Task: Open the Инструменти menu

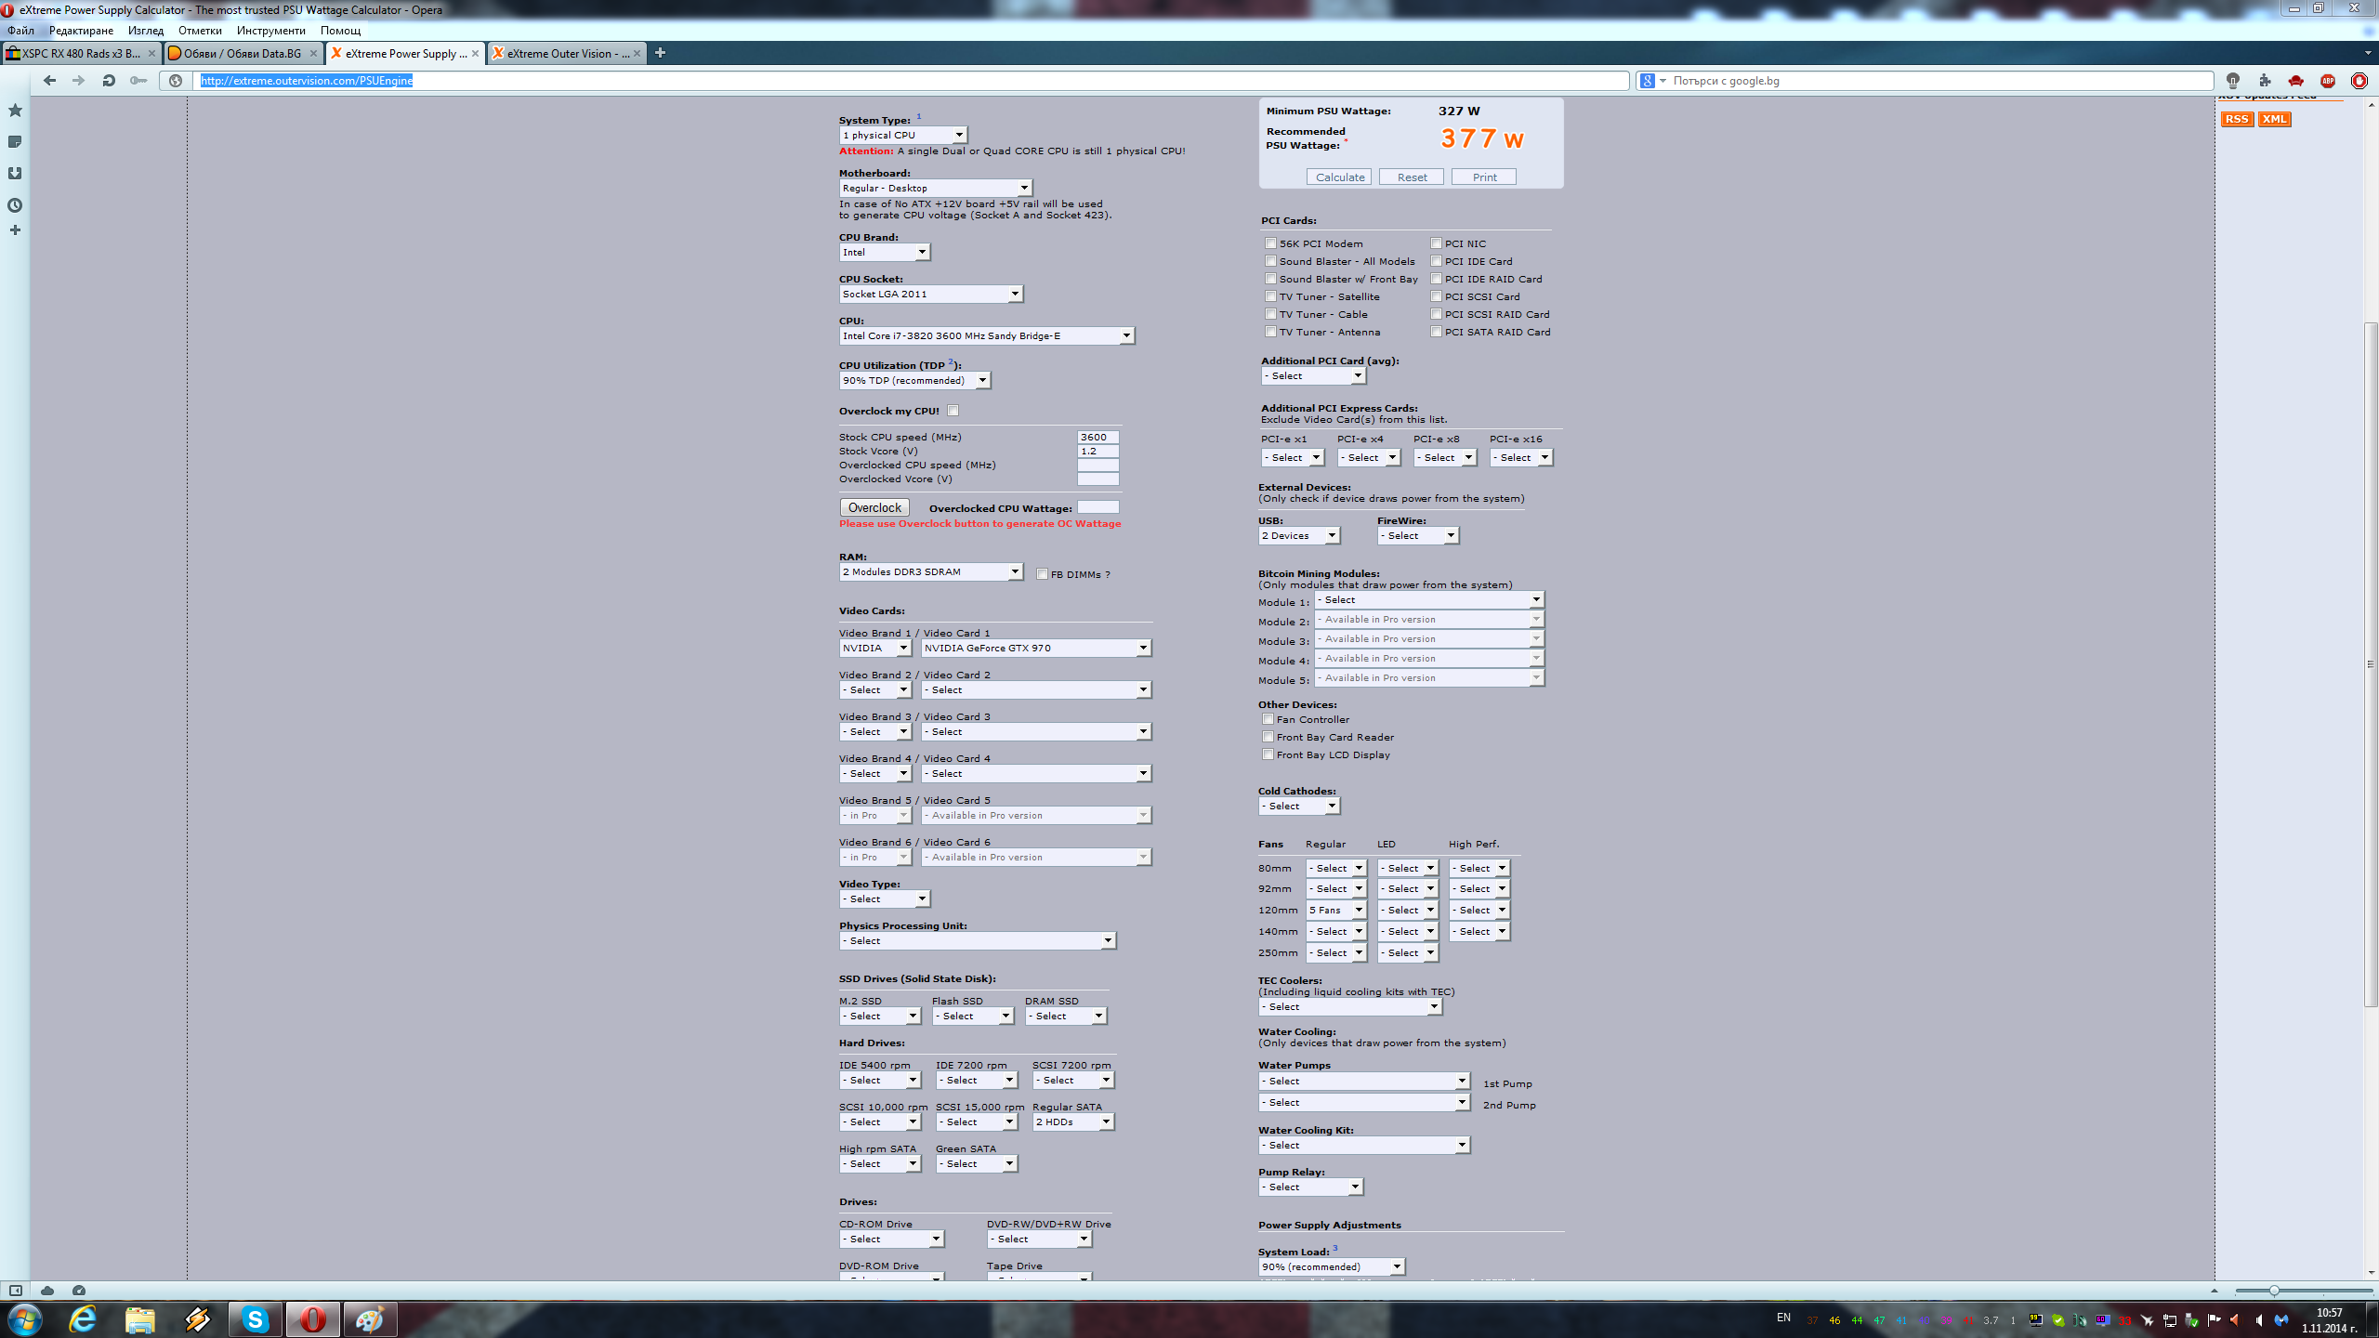Action: (x=271, y=31)
